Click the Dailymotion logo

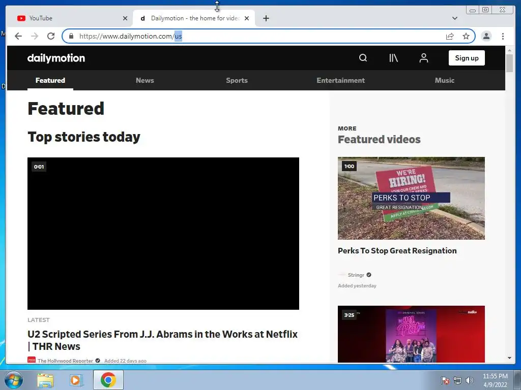tap(56, 58)
